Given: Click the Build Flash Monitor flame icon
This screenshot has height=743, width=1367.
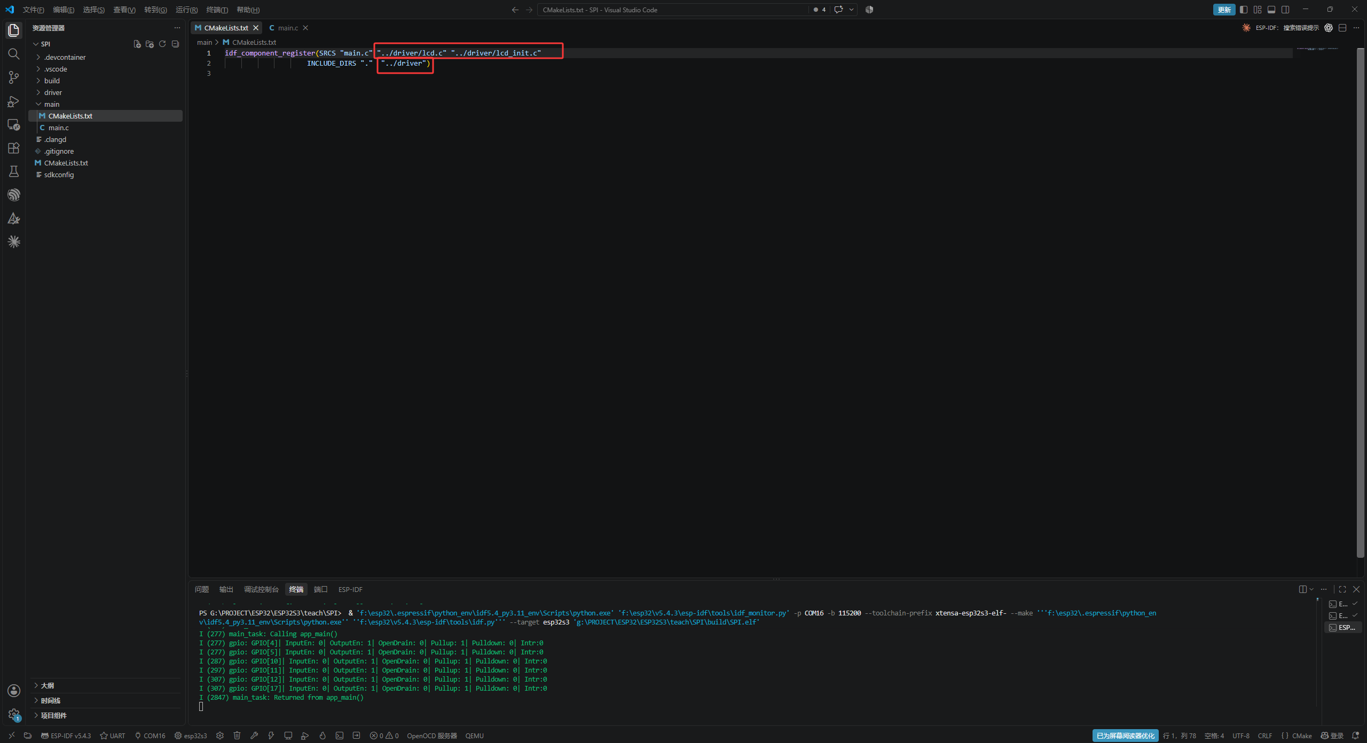Looking at the screenshot, I should pyautogui.click(x=323, y=736).
